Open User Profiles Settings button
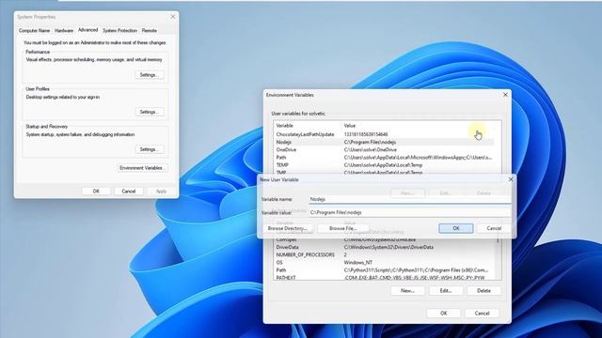Viewport: 602px width, 338px height. (x=150, y=112)
